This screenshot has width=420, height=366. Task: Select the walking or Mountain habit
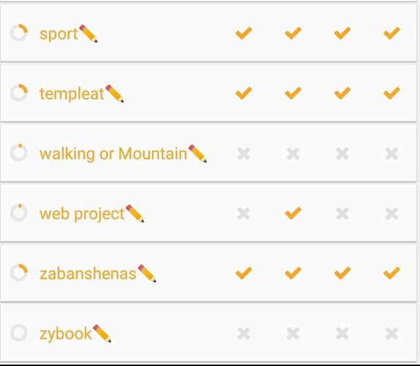[113, 154]
